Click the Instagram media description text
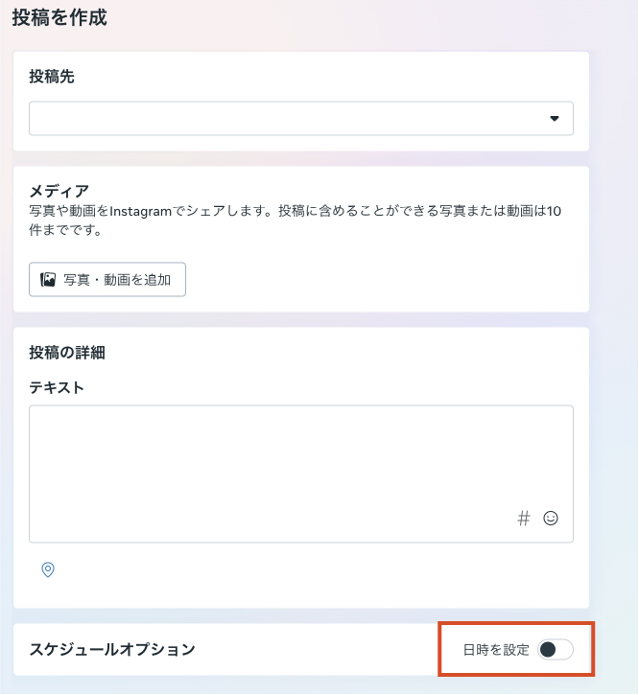 point(296,220)
